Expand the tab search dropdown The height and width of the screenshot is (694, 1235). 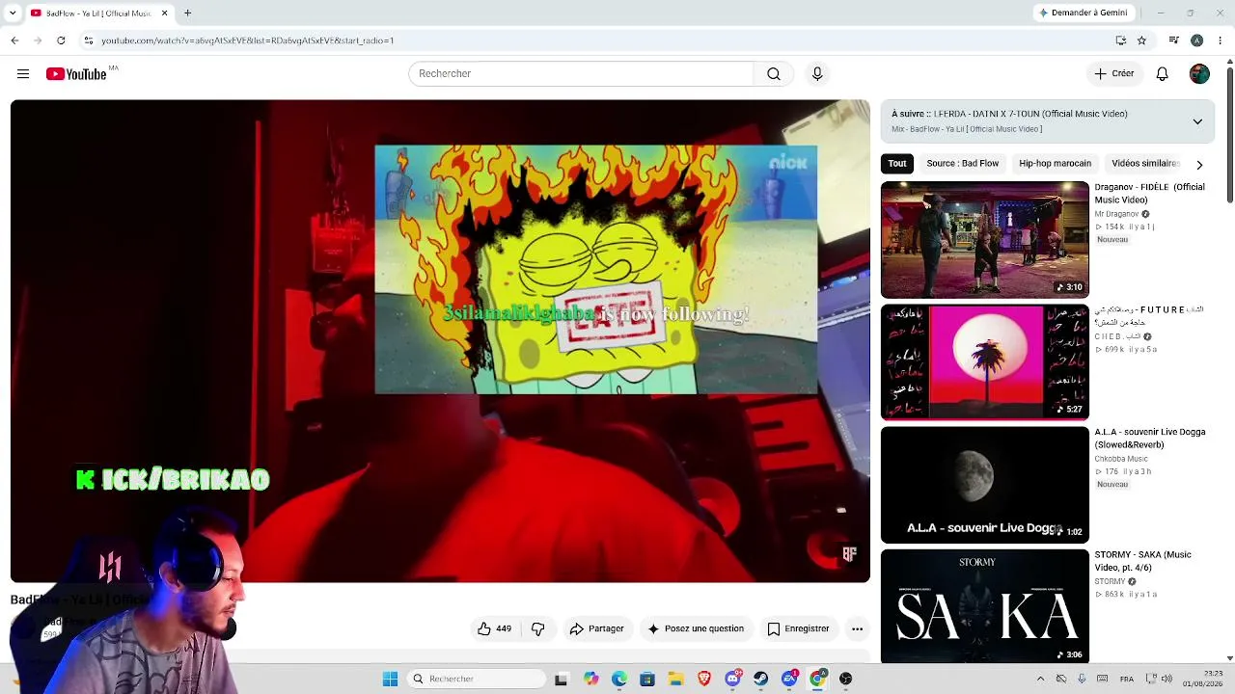tap(13, 13)
